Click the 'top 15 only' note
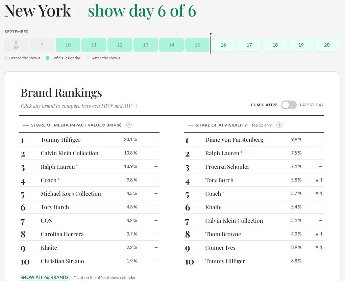The width and height of the screenshot is (345, 281). click(x=262, y=125)
